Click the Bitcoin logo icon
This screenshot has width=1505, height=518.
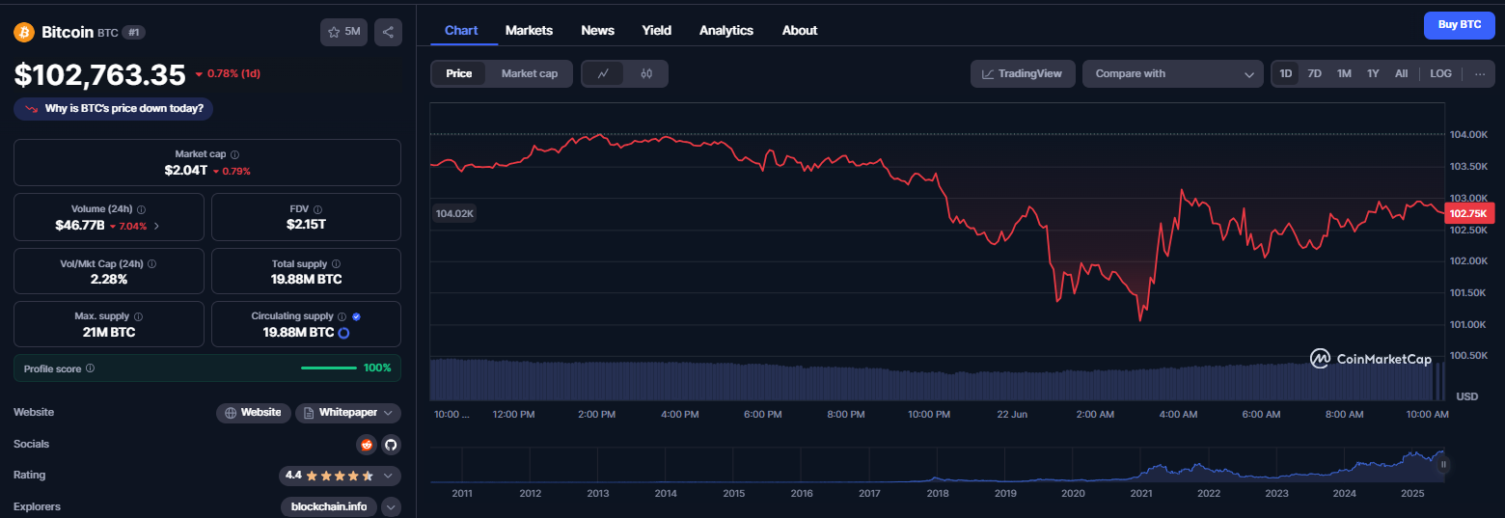click(24, 32)
